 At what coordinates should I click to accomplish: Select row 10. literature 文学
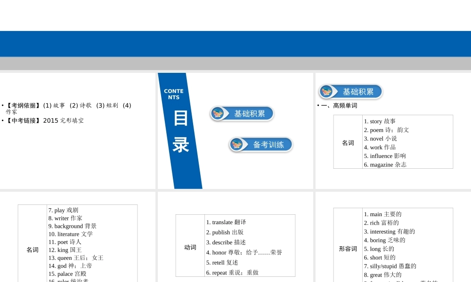coord(71,234)
